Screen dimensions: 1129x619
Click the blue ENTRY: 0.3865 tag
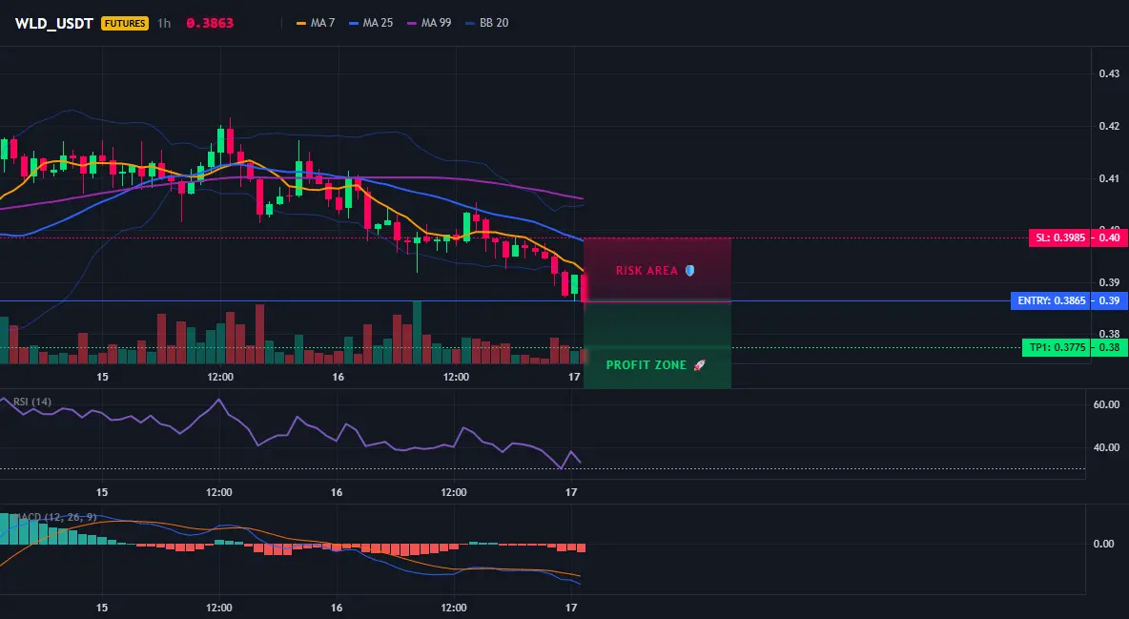[1050, 300]
